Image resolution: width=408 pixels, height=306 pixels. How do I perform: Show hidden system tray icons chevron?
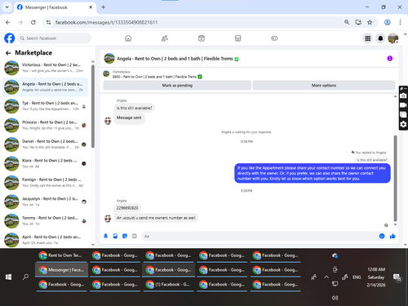[x=326, y=277]
